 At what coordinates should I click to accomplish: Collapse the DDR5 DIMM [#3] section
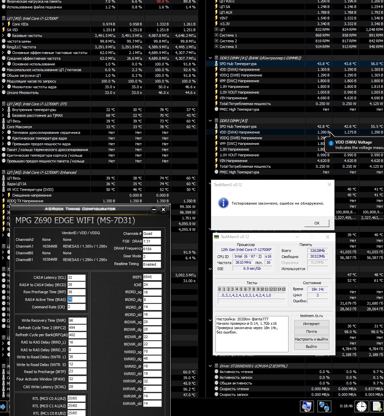point(210,121)
